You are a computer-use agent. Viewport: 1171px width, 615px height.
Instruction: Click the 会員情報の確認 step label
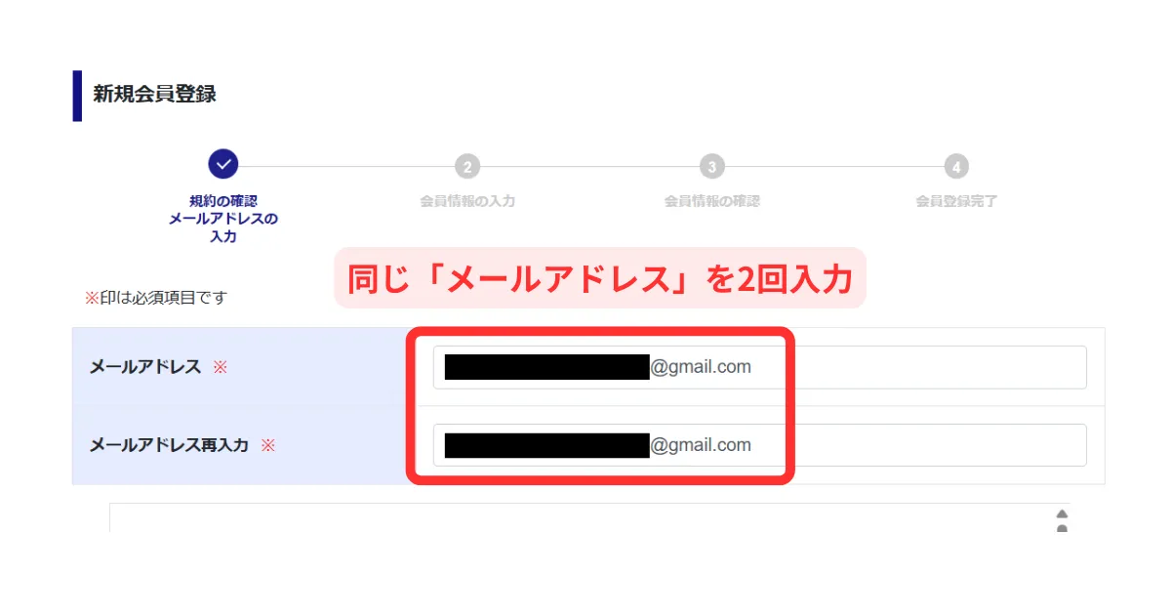[x=712, y=201]
